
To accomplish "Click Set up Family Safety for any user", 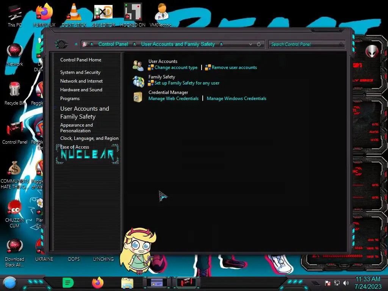I will point(187,83).
